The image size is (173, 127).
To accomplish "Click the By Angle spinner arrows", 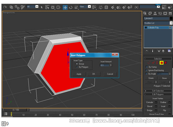I will point(170,74).
